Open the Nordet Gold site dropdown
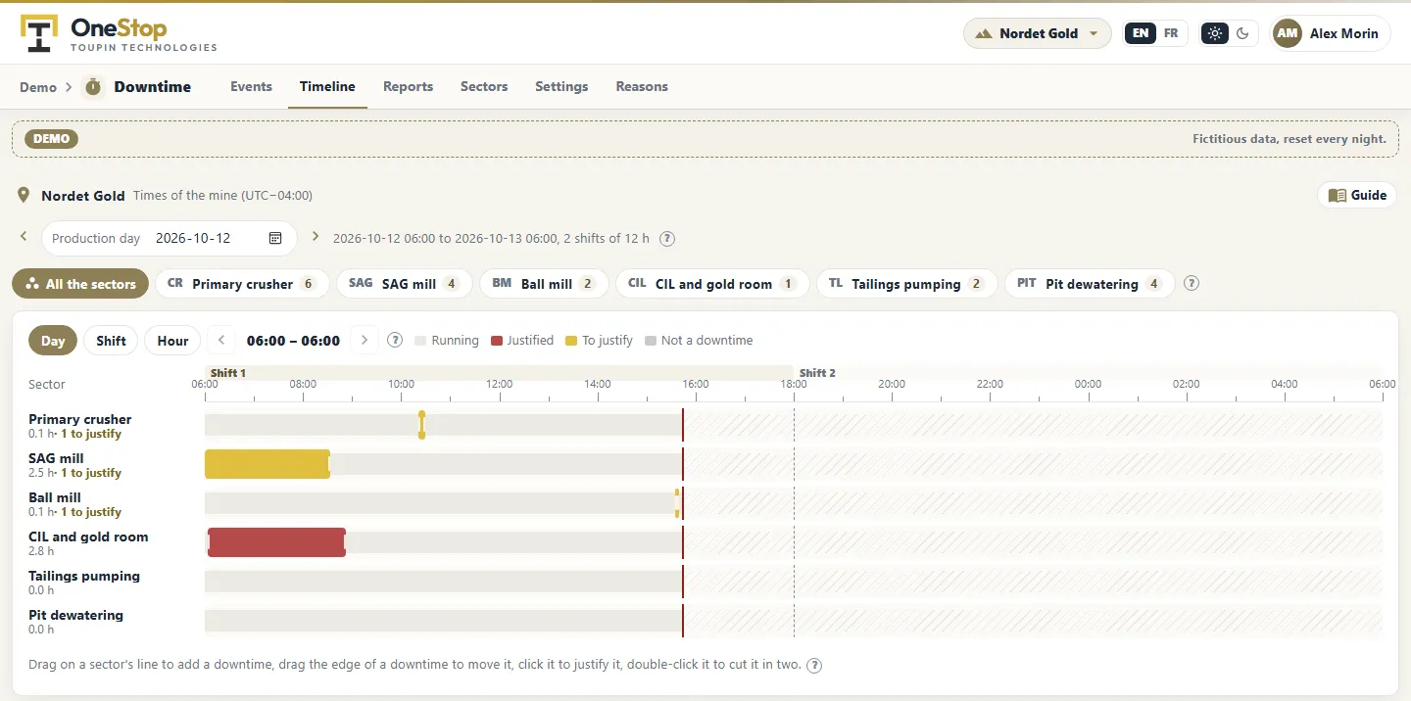This screenshot has width=1411, height=701. (1038, 33)
